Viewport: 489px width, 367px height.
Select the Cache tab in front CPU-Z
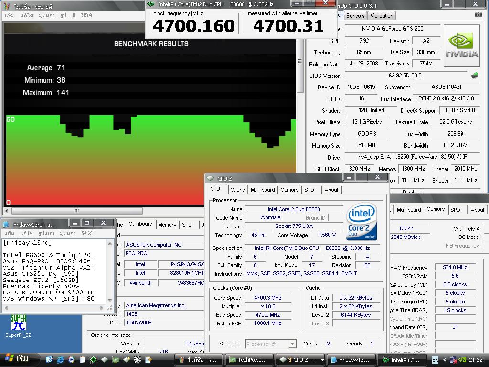click(238, 190)
